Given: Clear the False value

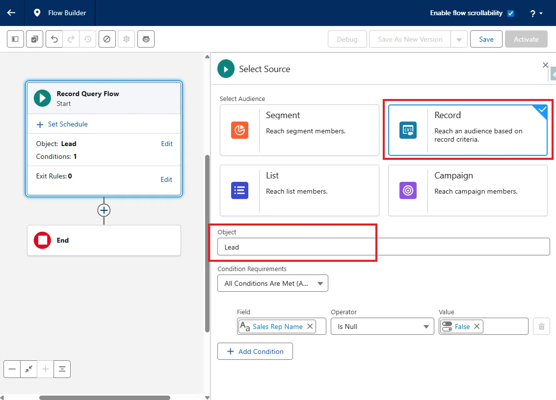Looking at the screenshot, I should coord(477,326).
